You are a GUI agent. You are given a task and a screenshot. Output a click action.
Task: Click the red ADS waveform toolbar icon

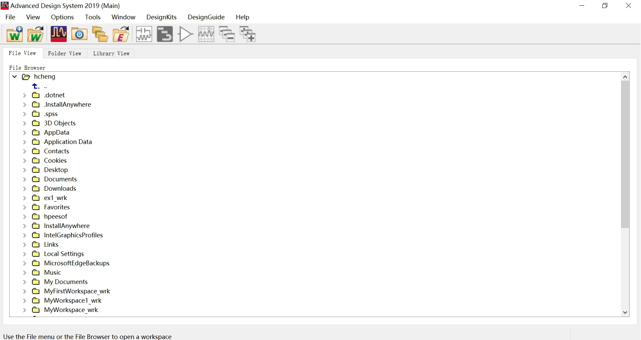click(x=58, y=34)
